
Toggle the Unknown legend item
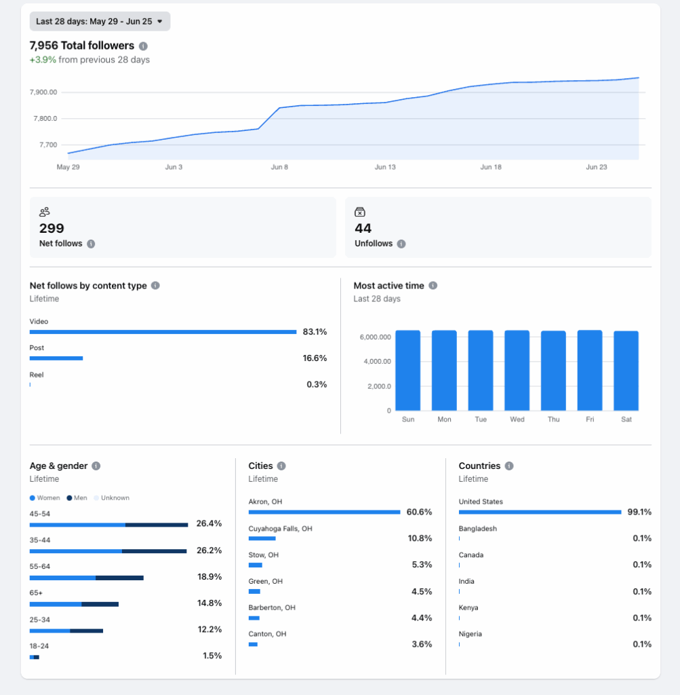[x=111, y=498]
